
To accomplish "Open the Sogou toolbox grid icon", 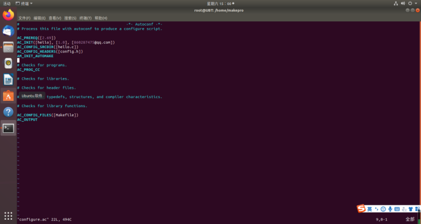I will coord(417,209).
